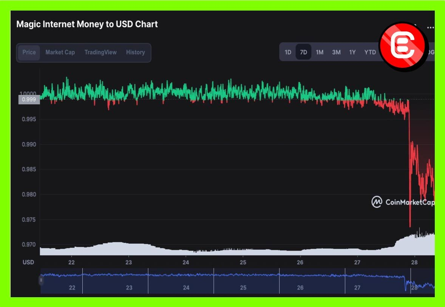Set chart range to 1Y
Screen dimensions: 445x307
tap(352, 52)
